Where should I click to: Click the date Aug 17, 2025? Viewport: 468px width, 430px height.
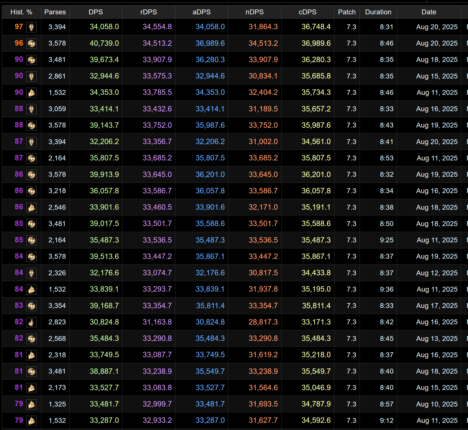point(437,306)
